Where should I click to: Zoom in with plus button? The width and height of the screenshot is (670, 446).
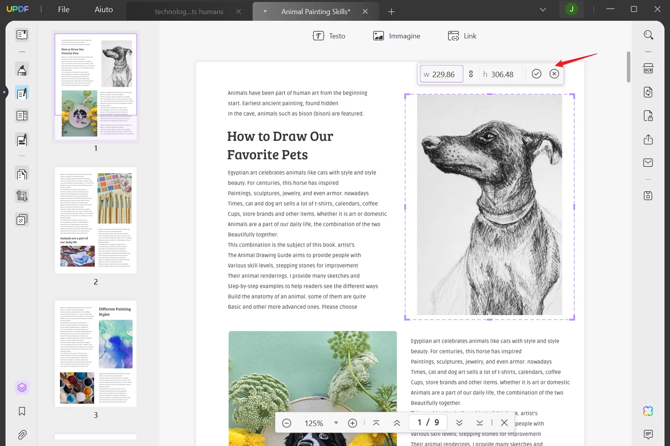point(353,423)
